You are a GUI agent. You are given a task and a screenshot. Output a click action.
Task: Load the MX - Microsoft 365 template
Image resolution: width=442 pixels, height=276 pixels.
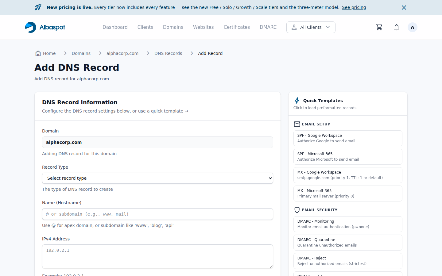tap(348, 194)
